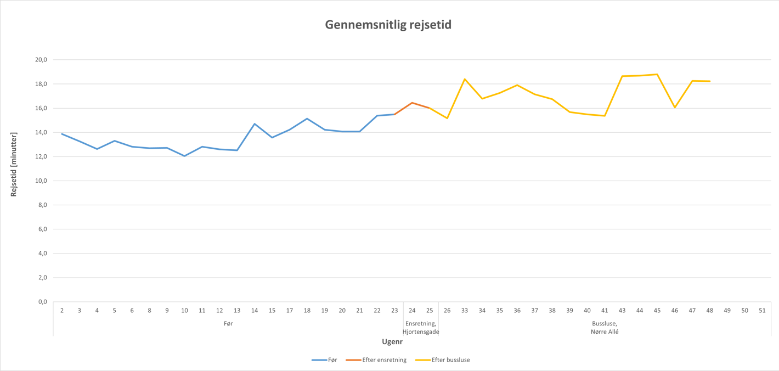Select the "20,0" value on the vertical axis
779x371 pixels.
[x=41, y=60]
